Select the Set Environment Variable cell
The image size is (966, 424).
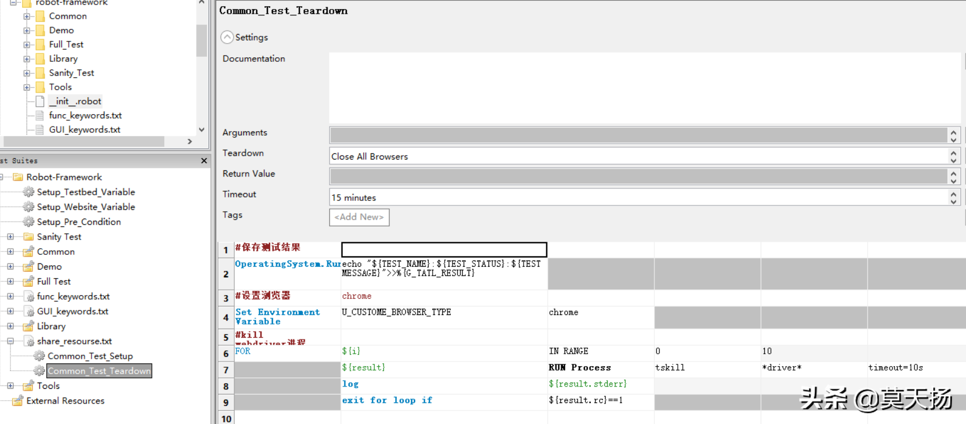click(x=288, y=317)
